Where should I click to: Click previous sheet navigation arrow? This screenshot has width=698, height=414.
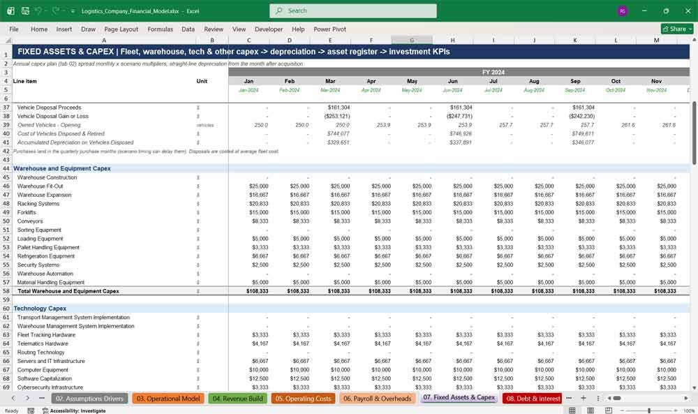13,399
